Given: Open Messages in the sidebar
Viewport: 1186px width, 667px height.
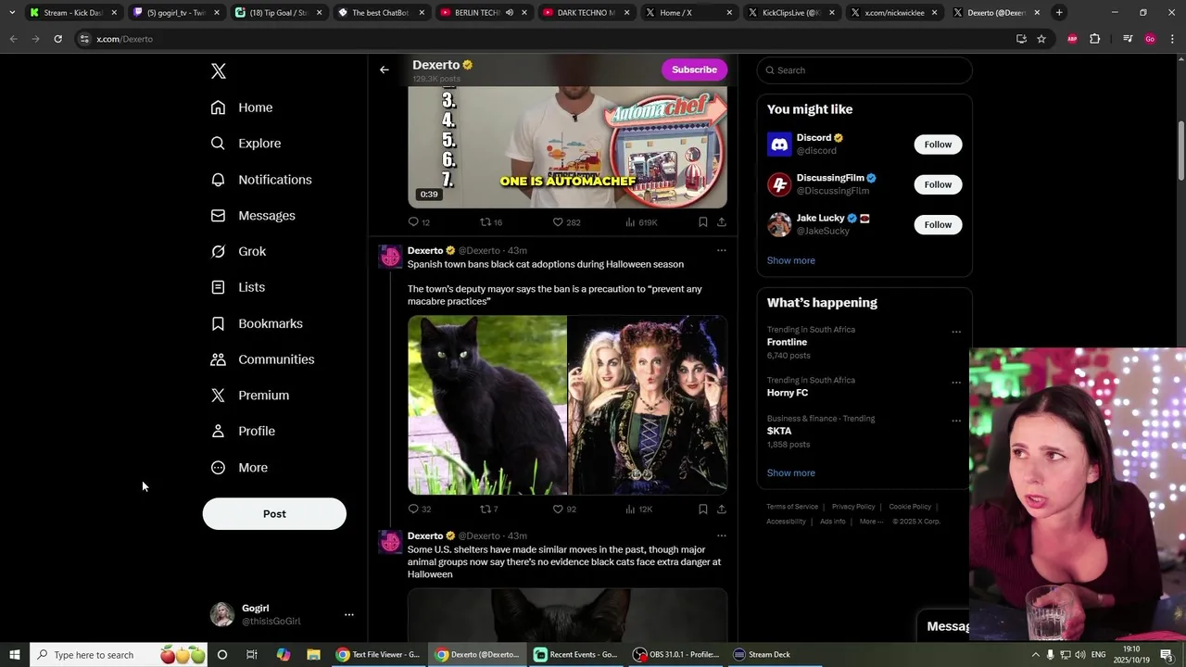Looking at the screenshot, I should 253,216.
